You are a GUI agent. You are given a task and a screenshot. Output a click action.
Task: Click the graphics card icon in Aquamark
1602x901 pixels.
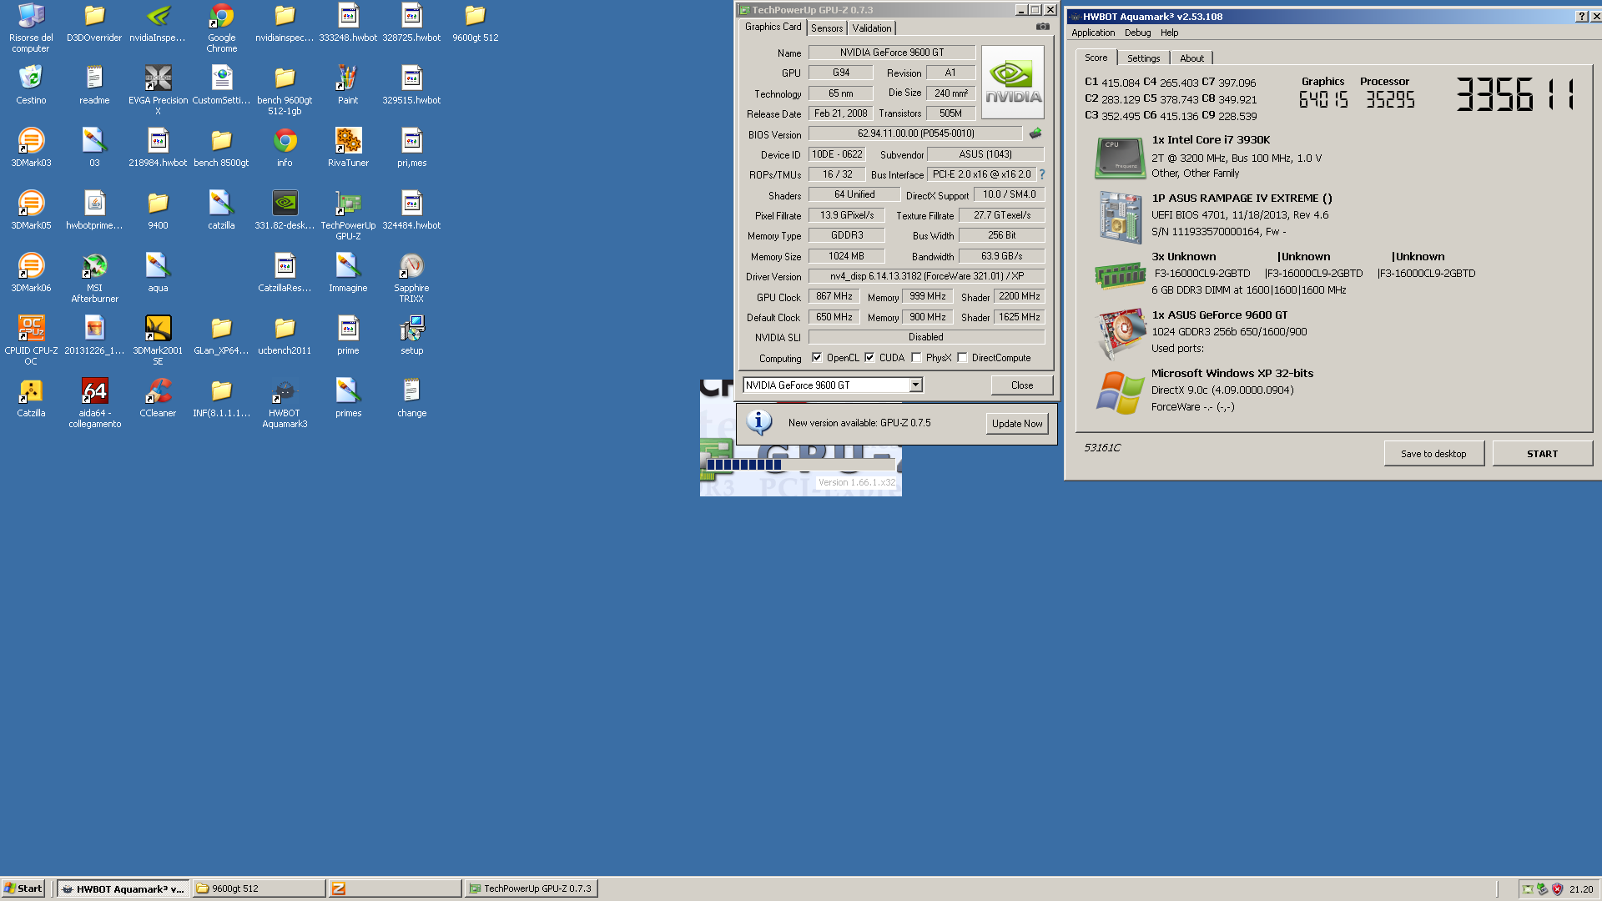tap(1121, 333)
